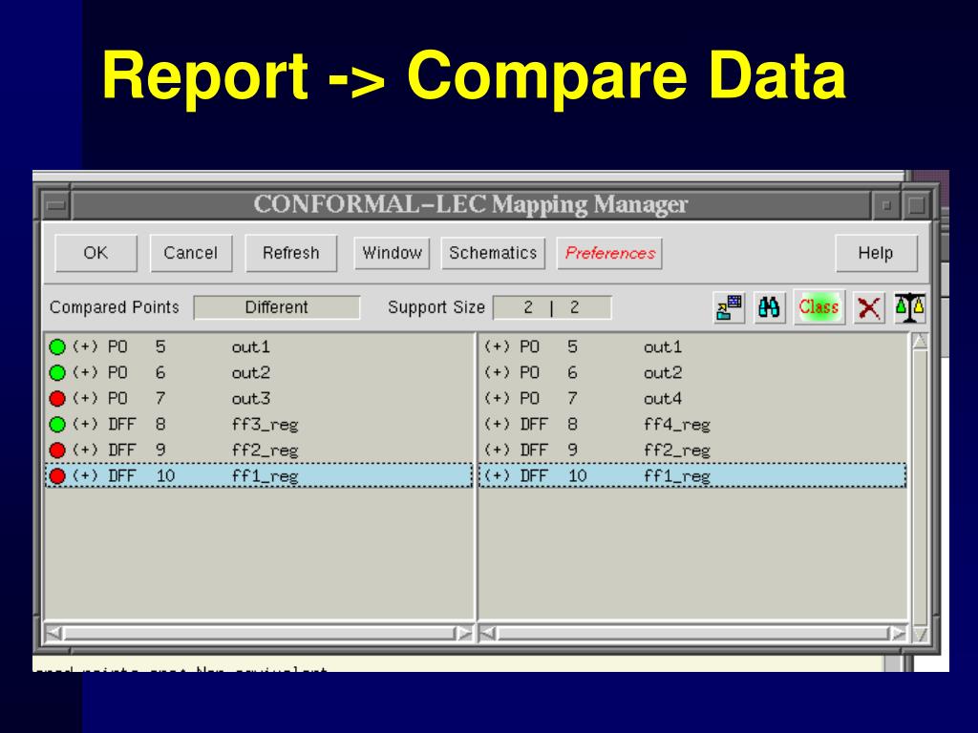Image resolution: width=978 pixels, height=733 pixels.
Task: Click the vertical scrollbar up arrow
Action: pyautogui.click(x=920, y=342)
